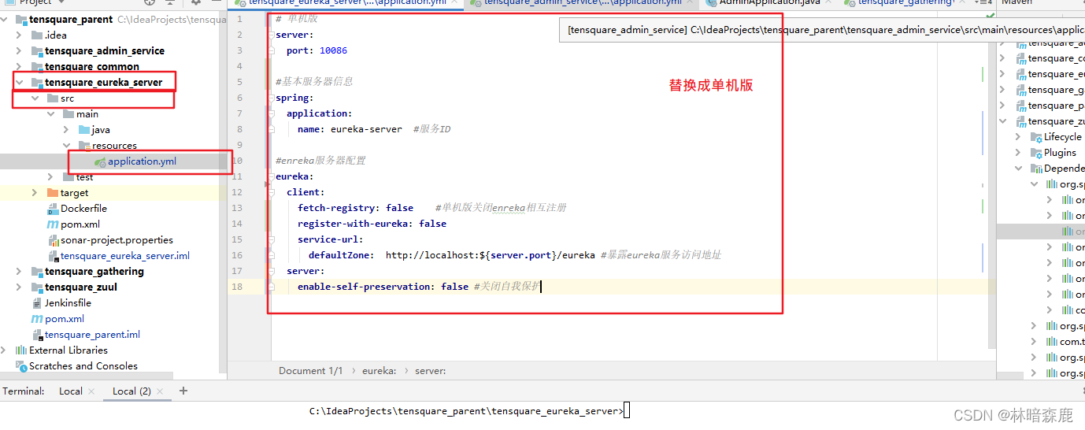Image resolution: width=1085 pixels, height=430 pixels.
Task: Expand the java folder arrow
Action: (66, 130)
